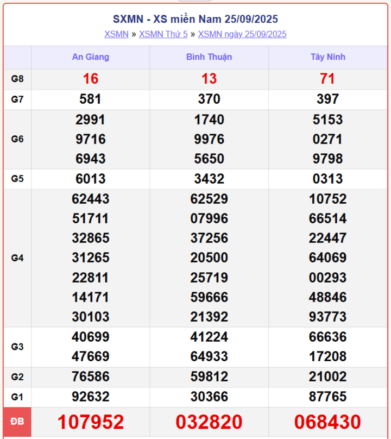Click the page title SXMN - XS miền Nam
The height and width of the screenshot is (439, 391).
195,19
